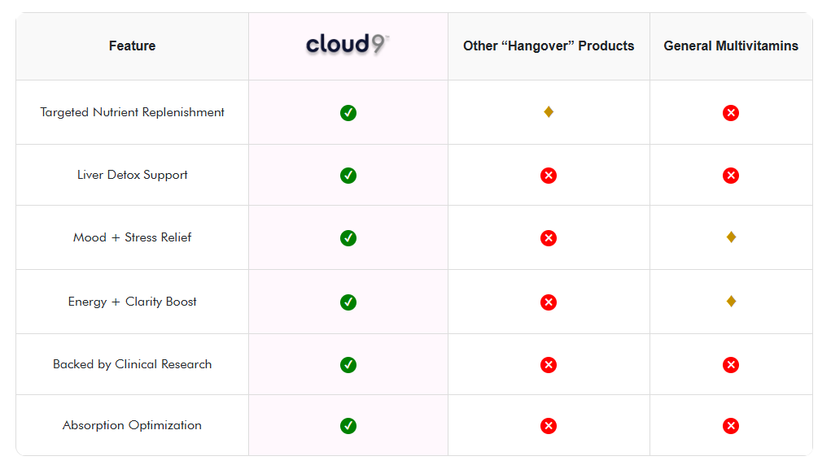The height and width of the screenshot is (465, 831).
Task: Click cloud9 checkmark for Liver Detox Support
Action: pyautogui.click(x=348, y=176)
